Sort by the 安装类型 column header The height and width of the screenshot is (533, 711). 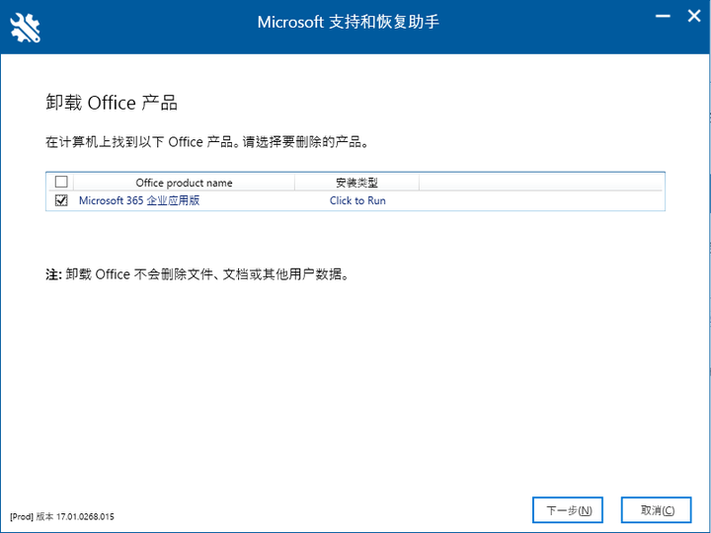356,183
